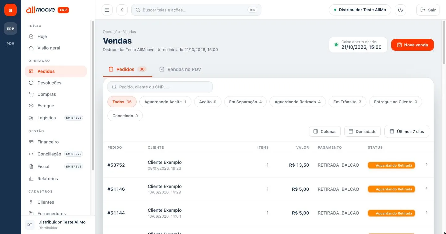Open Visão geral in the sidebar

(56, 48)
